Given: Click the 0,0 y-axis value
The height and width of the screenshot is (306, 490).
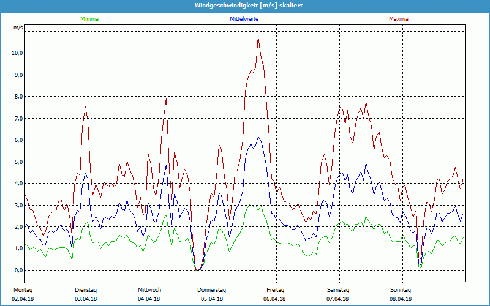Looking at the screenshot, I should (x=19, y=270).
